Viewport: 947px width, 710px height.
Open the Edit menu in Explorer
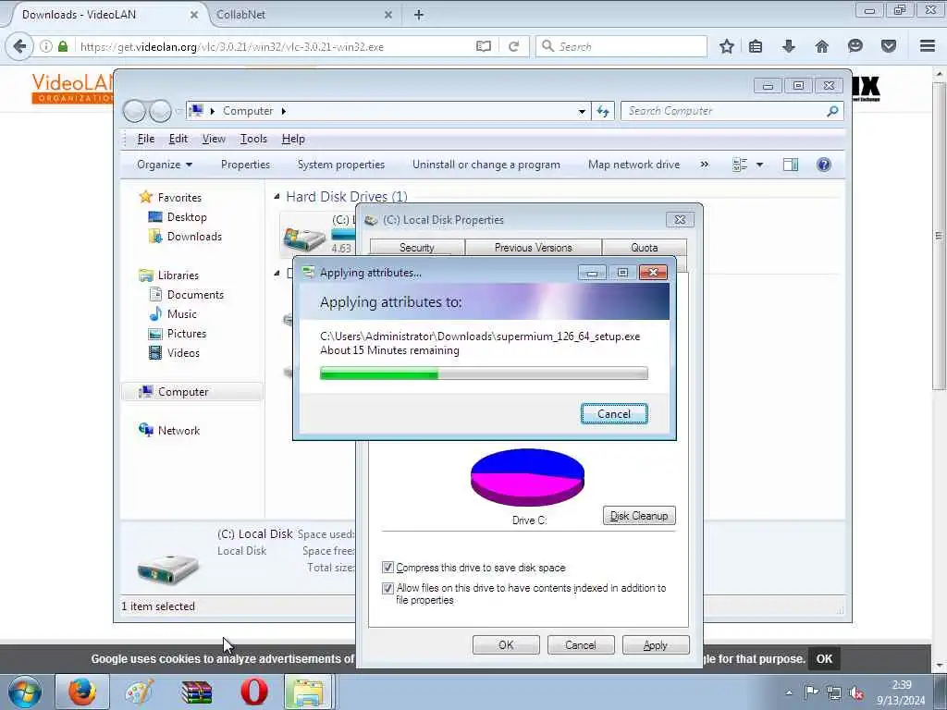click(178, 139)
